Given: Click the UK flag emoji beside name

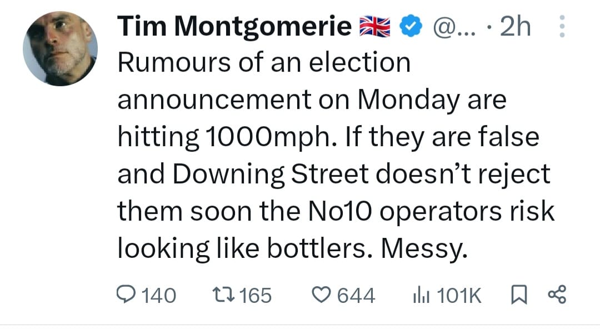Looking at the screenshot, I should [x=376, y=27].
